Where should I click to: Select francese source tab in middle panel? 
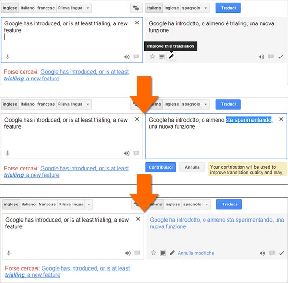point(46,104)
